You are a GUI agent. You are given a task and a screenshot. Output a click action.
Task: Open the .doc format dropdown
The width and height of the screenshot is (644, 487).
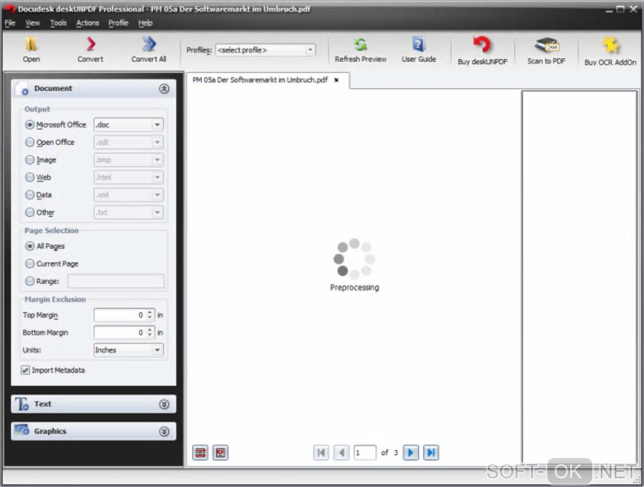(x=129, y=125)
